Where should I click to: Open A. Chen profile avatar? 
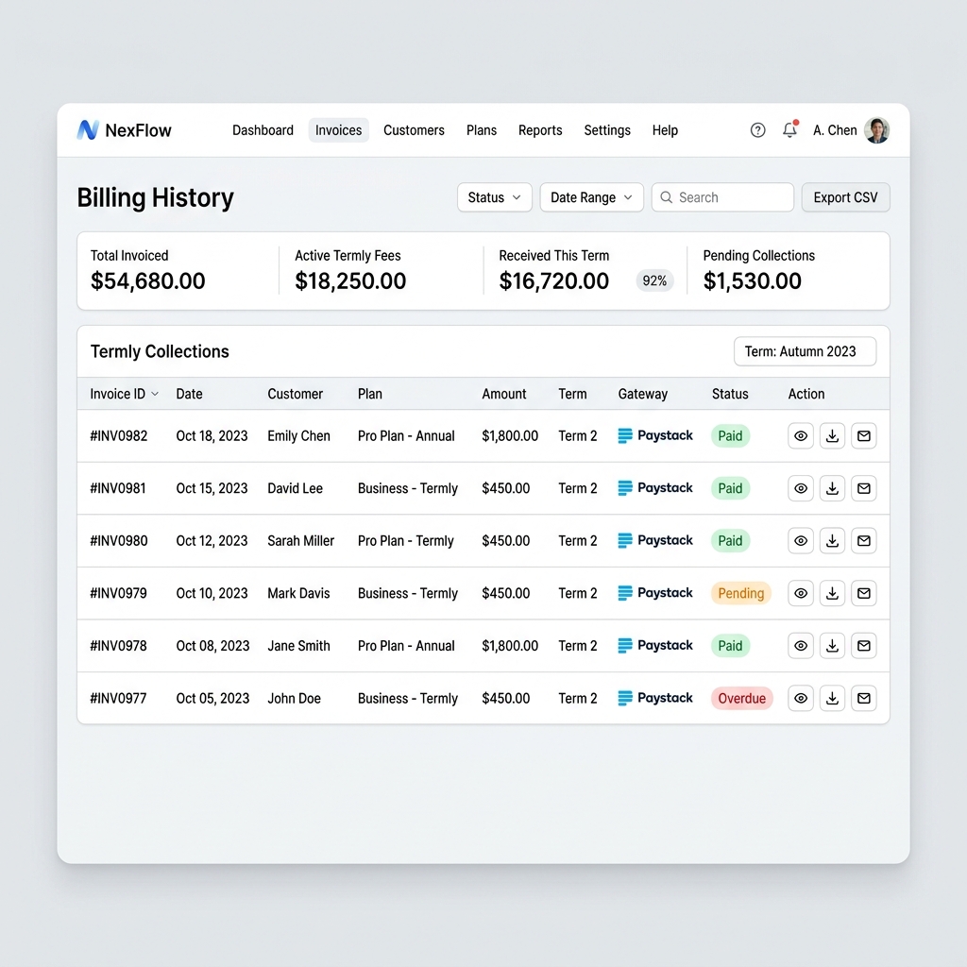click(876, 130)
